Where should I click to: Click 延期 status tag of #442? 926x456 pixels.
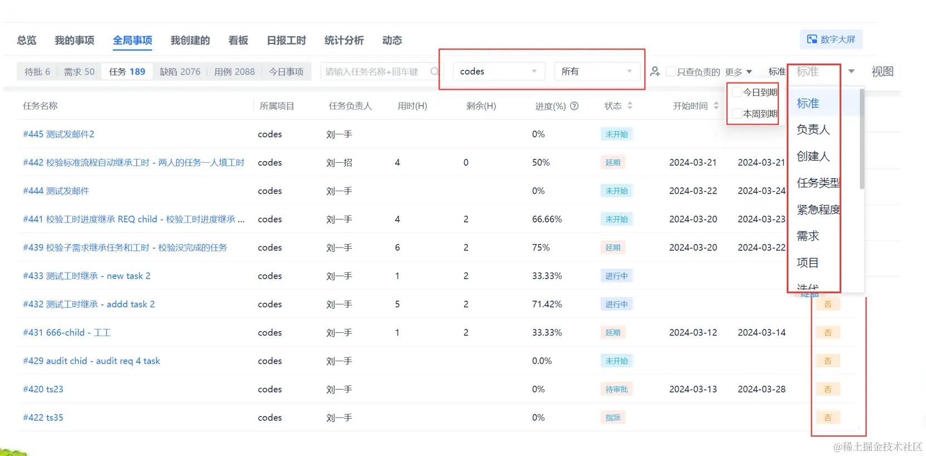(x=613, y=163)
